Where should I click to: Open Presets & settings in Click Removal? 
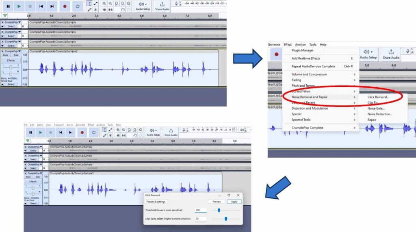[x=156, y=202]
